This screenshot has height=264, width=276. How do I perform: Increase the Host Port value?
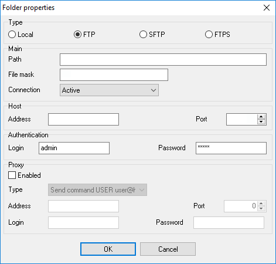point(261,117)
